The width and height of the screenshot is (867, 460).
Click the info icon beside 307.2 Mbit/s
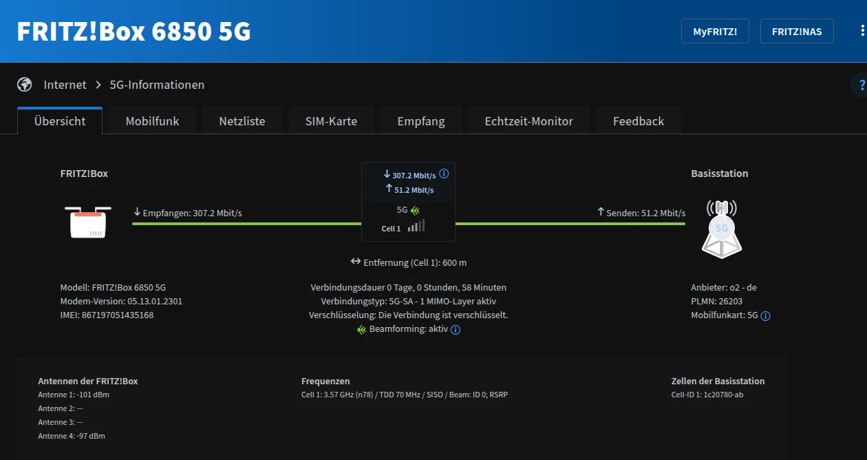point(444,174)
